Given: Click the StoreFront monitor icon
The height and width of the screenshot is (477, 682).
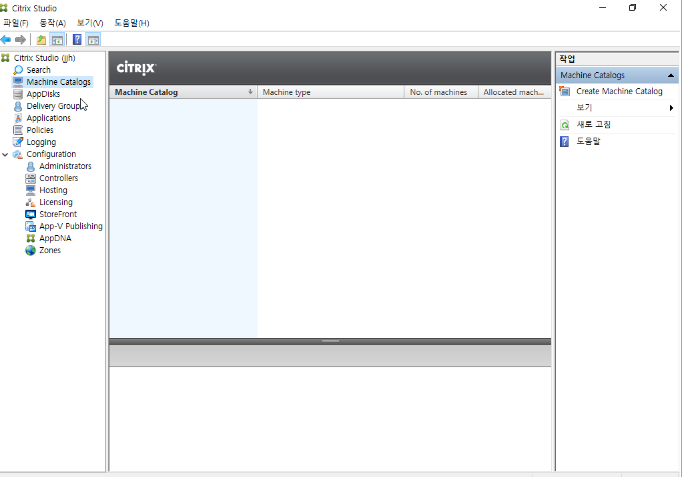Looking at the screenshot, I should click(x=31, y=214).
